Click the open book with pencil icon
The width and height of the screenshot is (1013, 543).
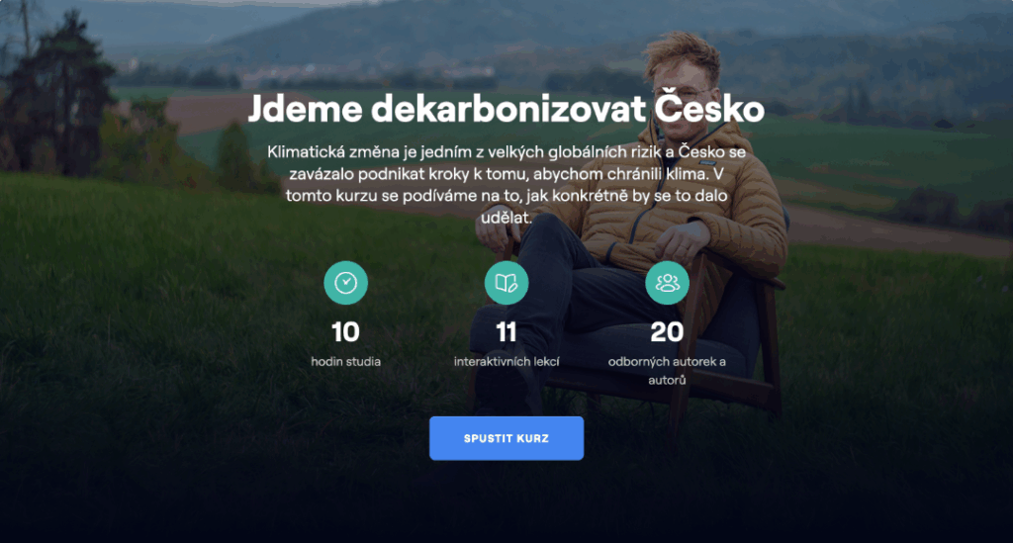tap(506, 283)
